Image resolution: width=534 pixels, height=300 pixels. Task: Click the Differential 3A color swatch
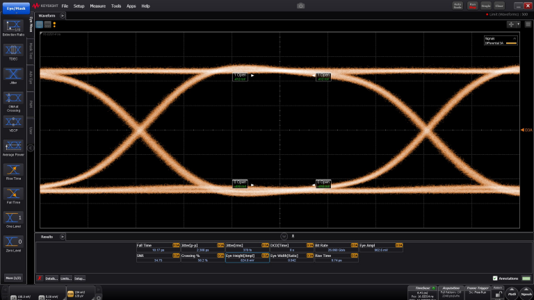(511, 43)
